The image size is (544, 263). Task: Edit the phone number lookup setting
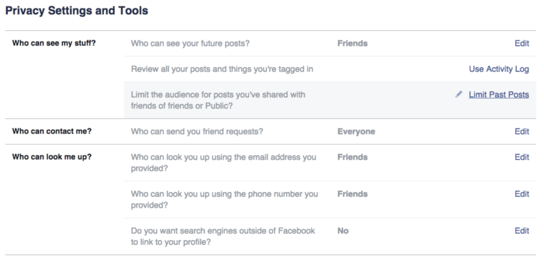(x=522, y=194)
